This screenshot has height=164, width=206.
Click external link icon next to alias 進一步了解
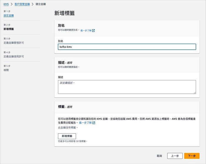click(93, 30)
